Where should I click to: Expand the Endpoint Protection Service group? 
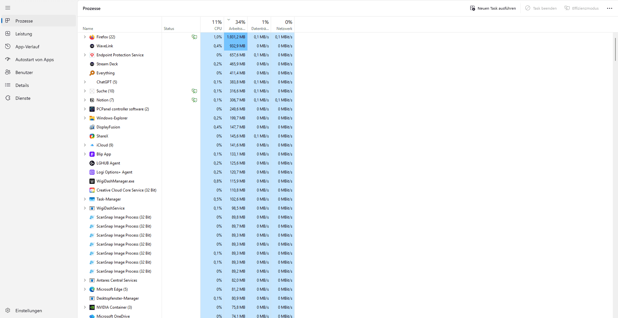[x=85, y=55]
